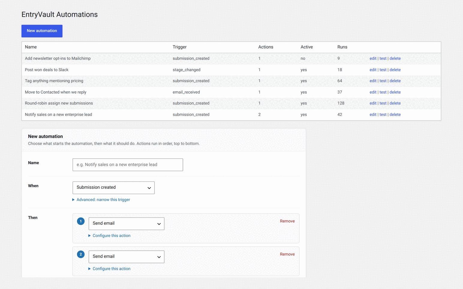Test the Add newsletter opt-ins to Mailchimp automation
The width and height of the screenshot is (463, 289).
pos(383,58)
